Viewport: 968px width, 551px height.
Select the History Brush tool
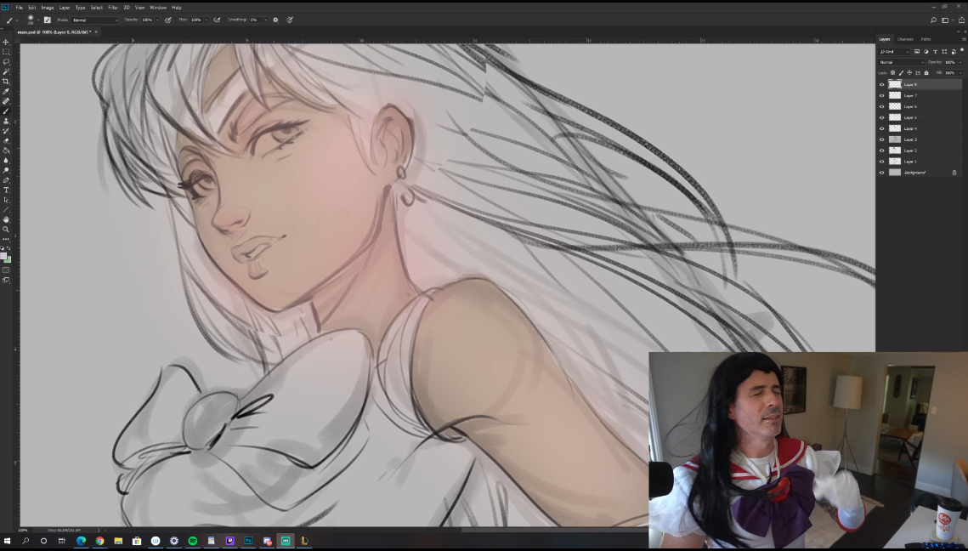point(6,131)
